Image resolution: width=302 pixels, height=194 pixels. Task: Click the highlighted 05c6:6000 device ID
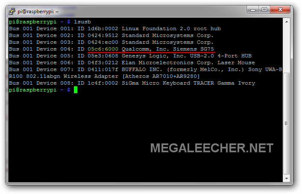103,49
